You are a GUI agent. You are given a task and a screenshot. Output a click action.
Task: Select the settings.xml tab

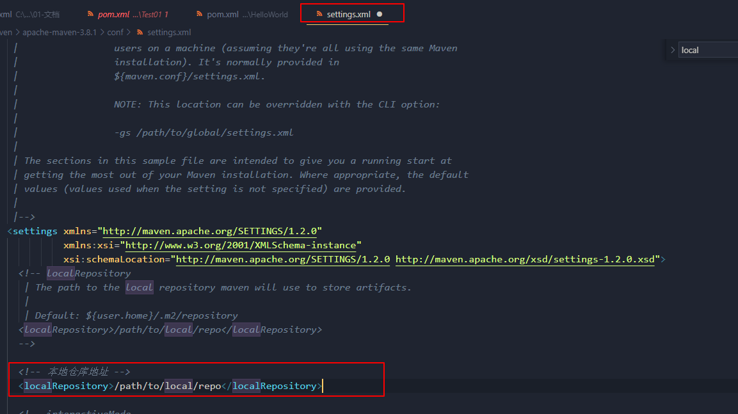click(x=348, y=14)
